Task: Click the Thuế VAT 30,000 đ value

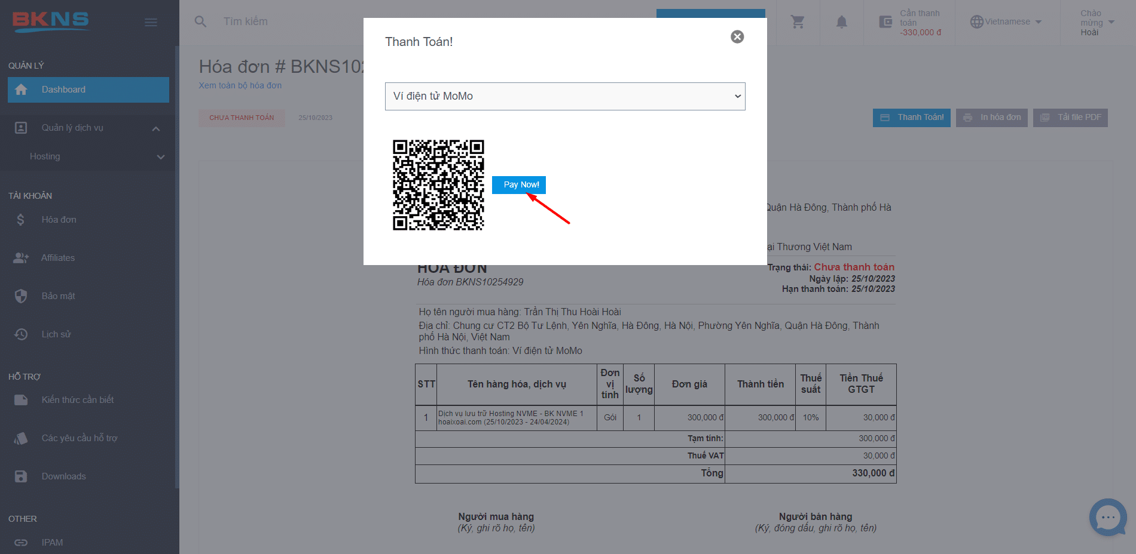Action: coord(879,456)
